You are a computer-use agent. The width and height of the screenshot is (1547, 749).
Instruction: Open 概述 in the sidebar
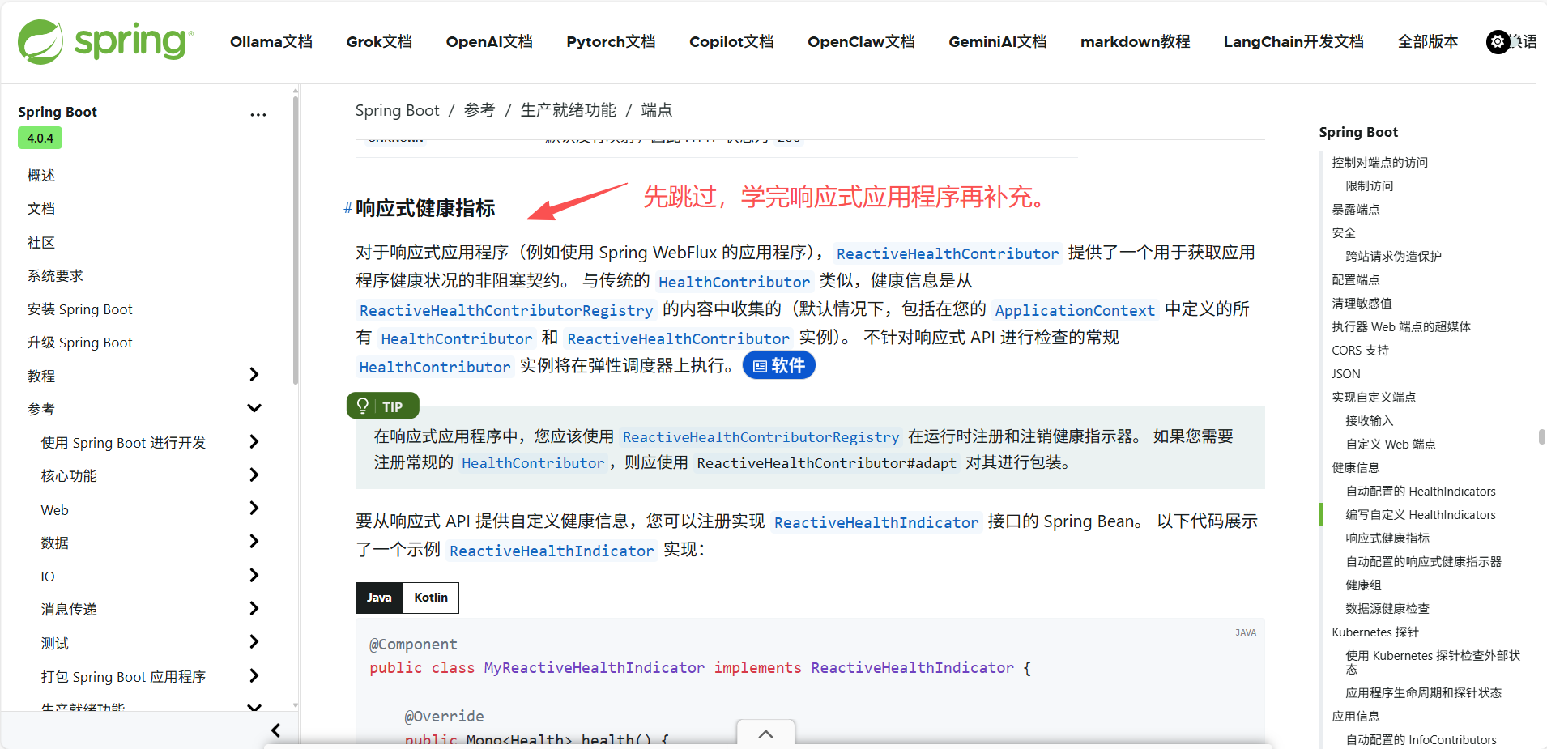41,176
